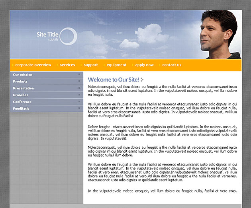Click the square bullet beside Branches
Viewport: 251px width, 208px height.
(x=79, y=95)
